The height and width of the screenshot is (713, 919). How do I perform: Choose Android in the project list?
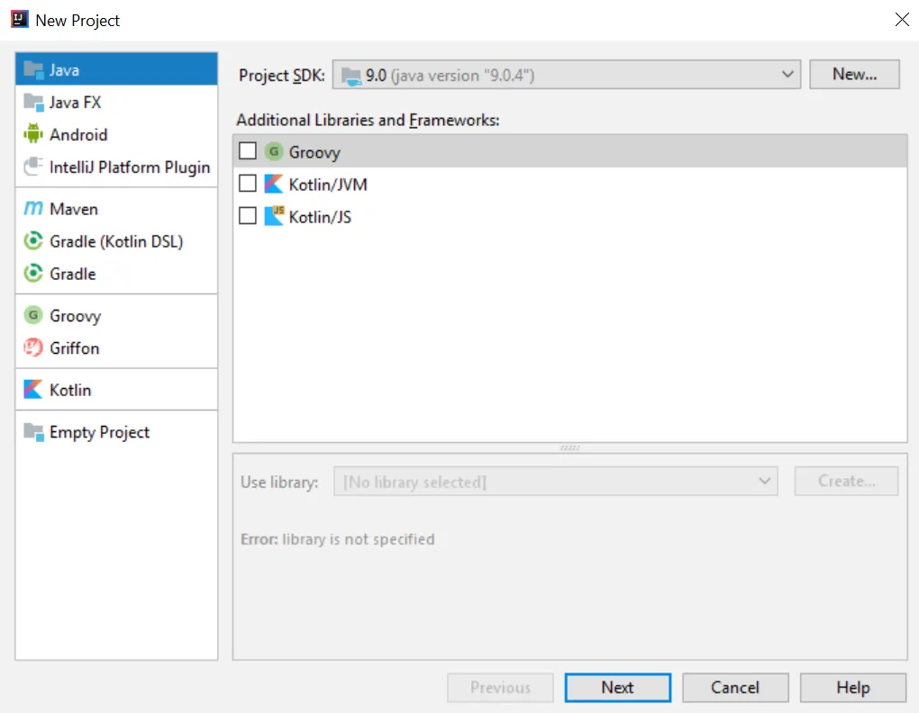click(x=116, y=135)
